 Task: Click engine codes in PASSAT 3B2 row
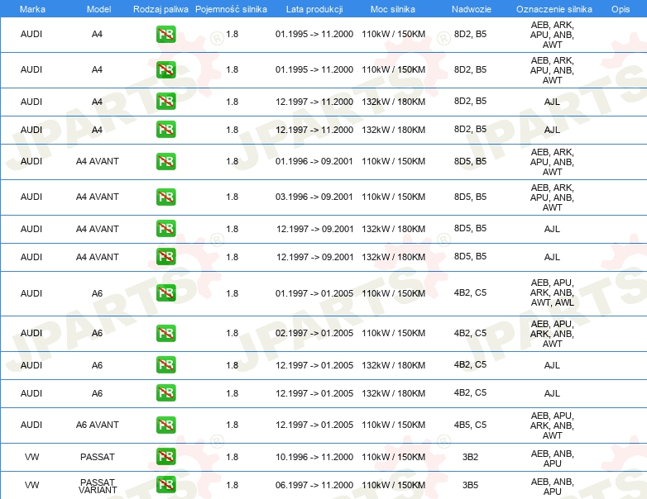pos(552,459)
